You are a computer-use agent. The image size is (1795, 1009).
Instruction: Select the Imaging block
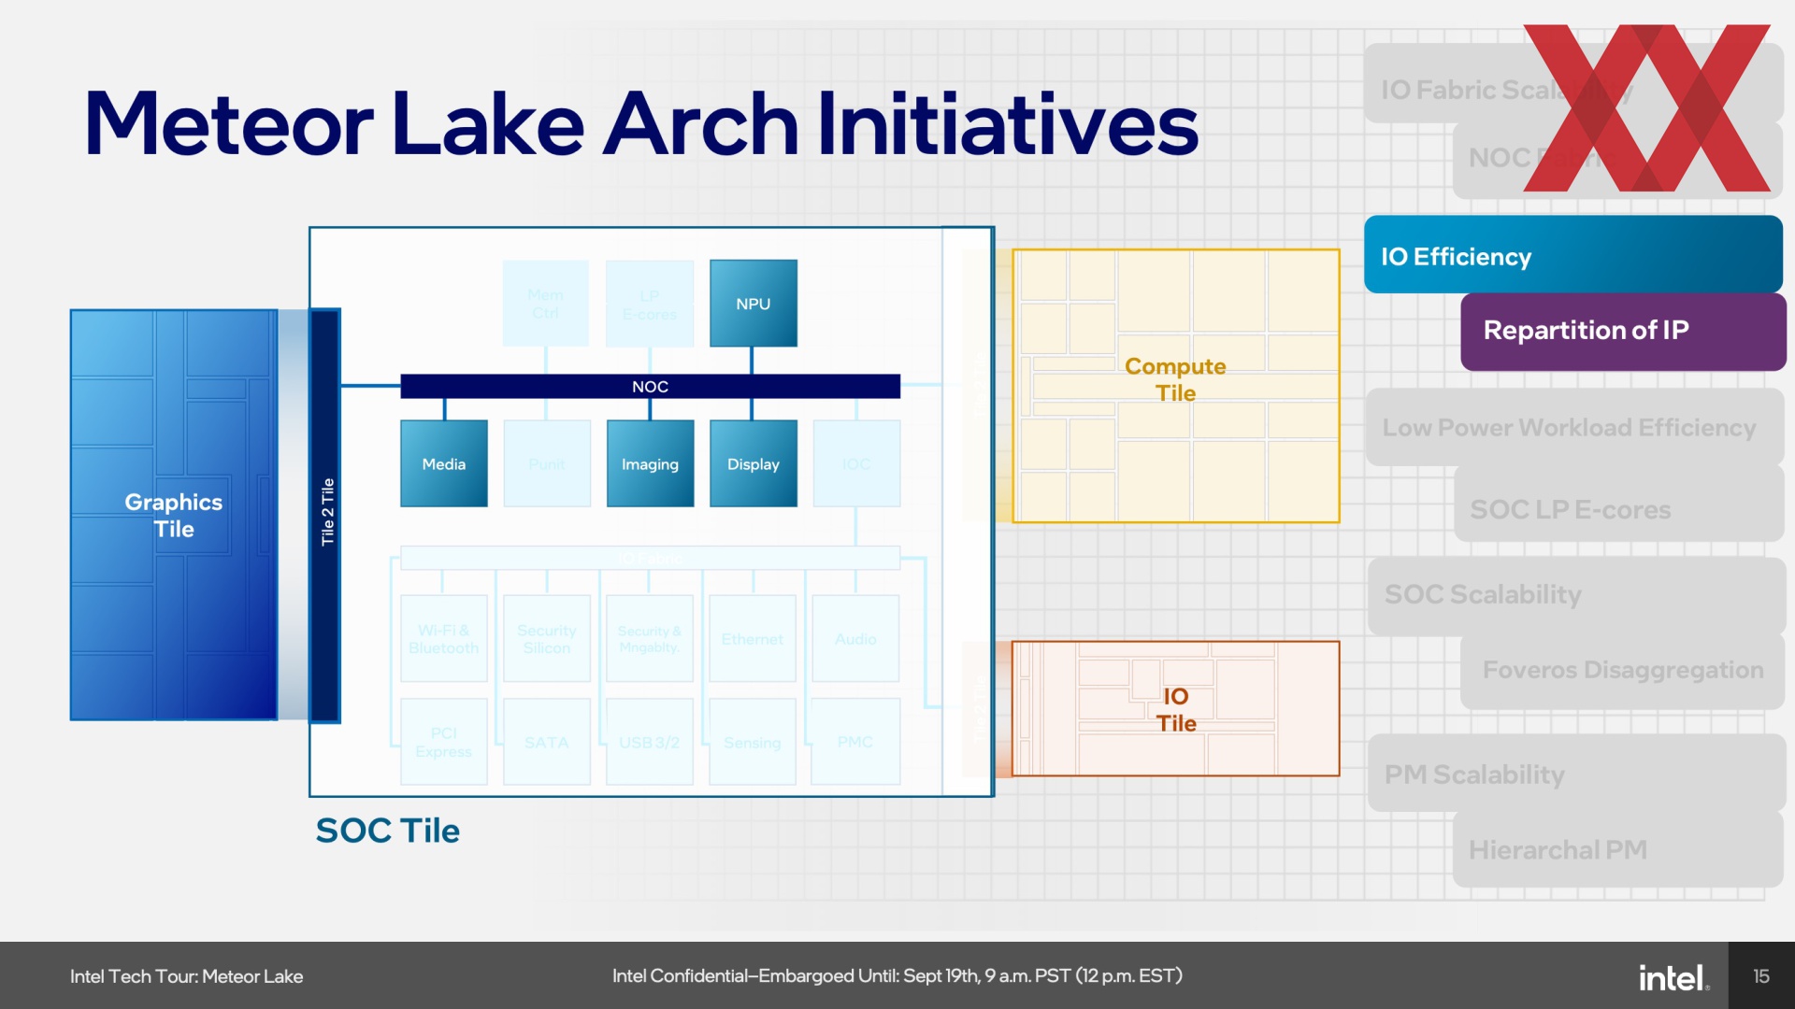(x=650, y=463)
